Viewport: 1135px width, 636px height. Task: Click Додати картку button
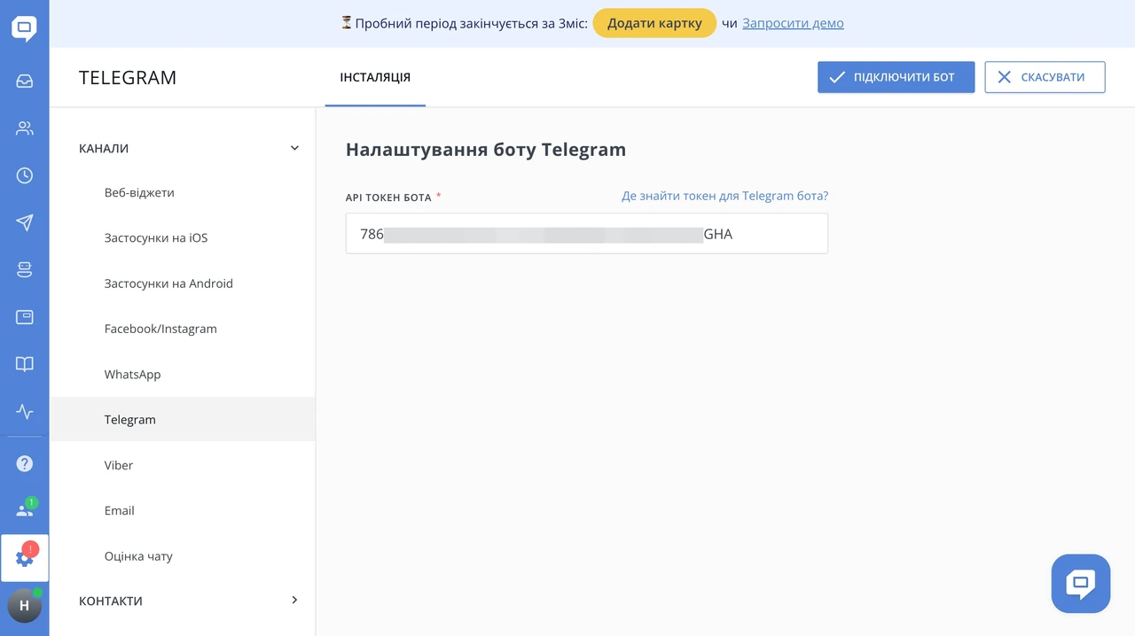654,23
